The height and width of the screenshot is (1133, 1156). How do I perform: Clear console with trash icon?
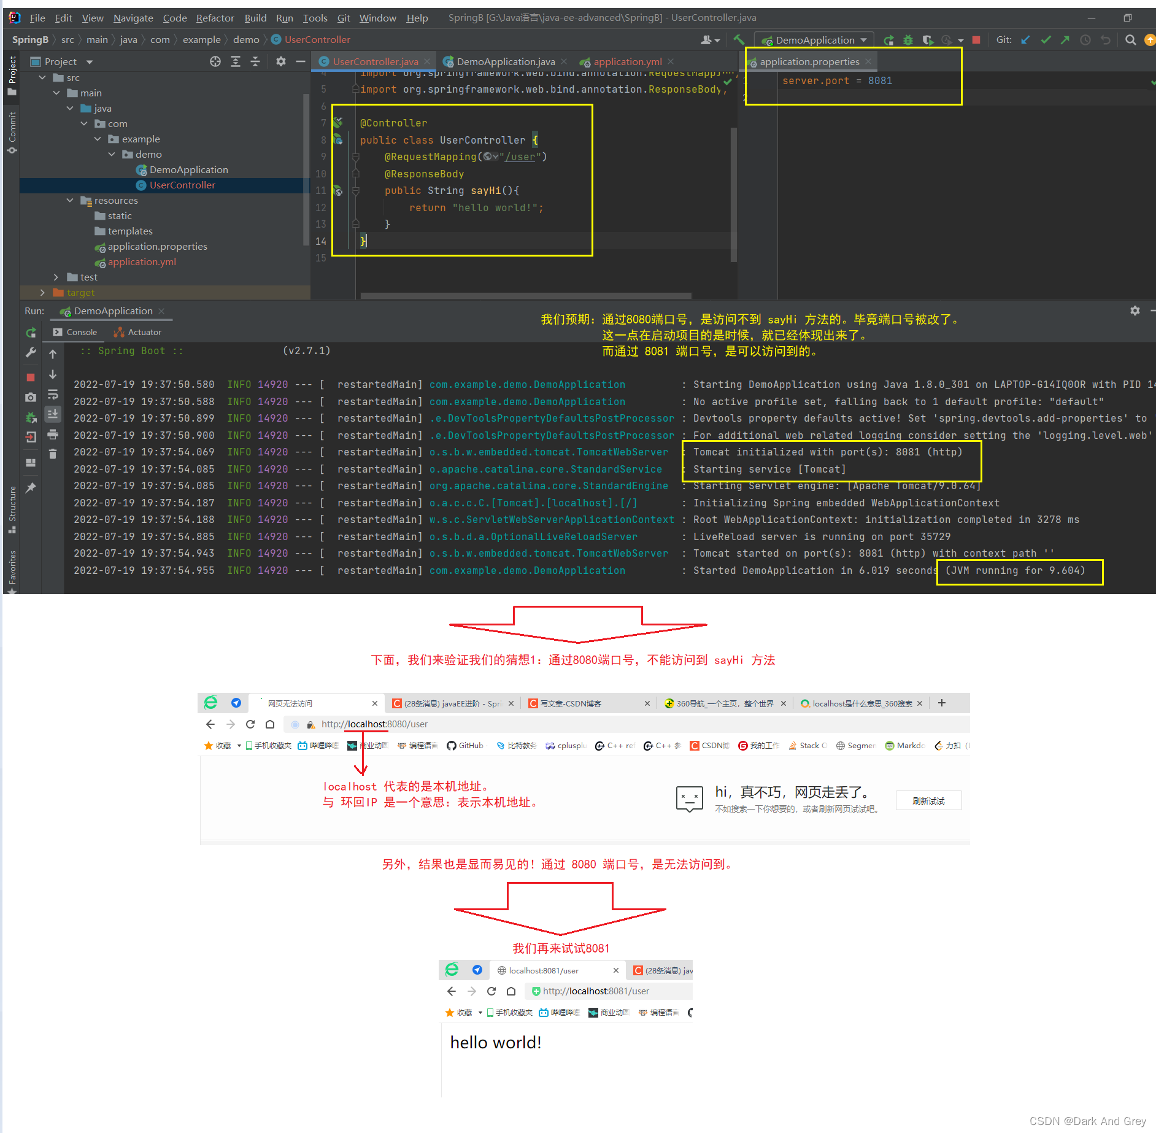point(53,454)
